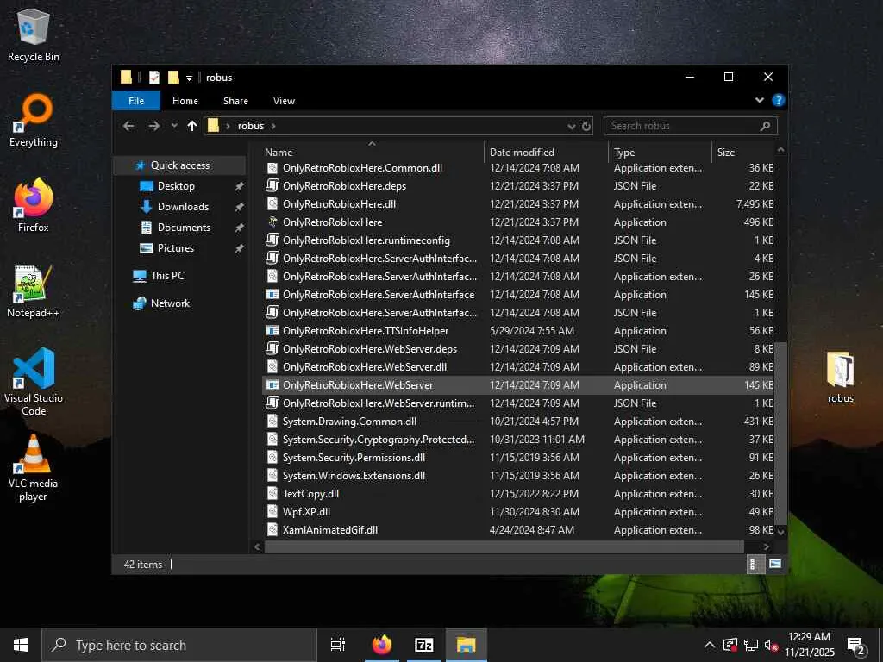
Task: Open Explorer help question mark icon
Action: [779, 100]
